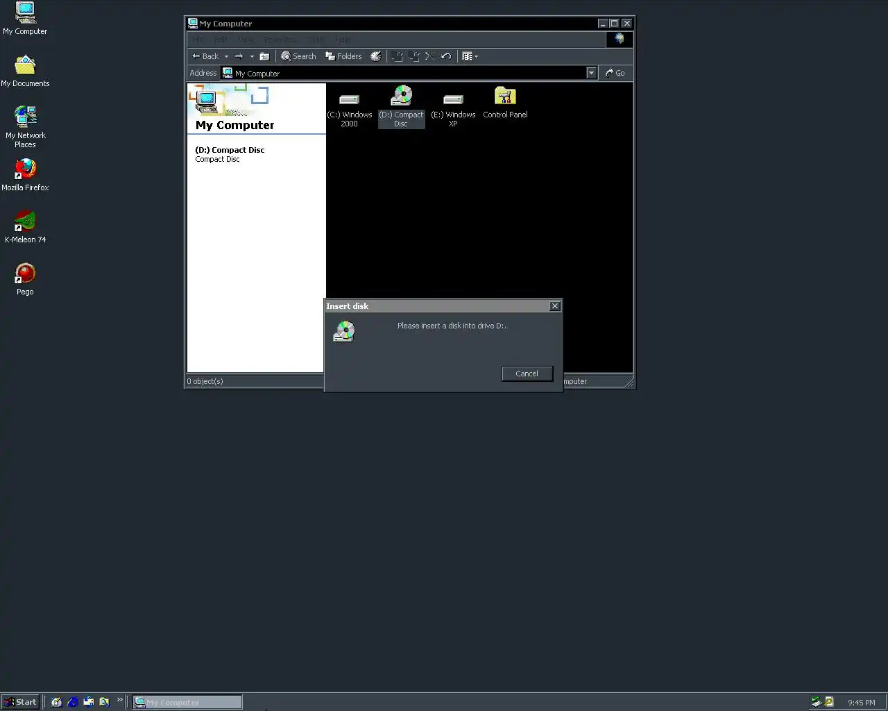Open the Tools menu

[316, 40]
